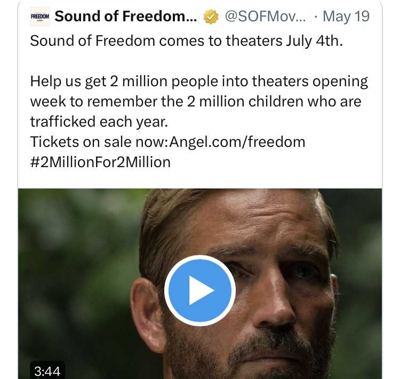Select the #2MillionFor2Million hashtag
This screenshot has width=400, height=379.
100,162
